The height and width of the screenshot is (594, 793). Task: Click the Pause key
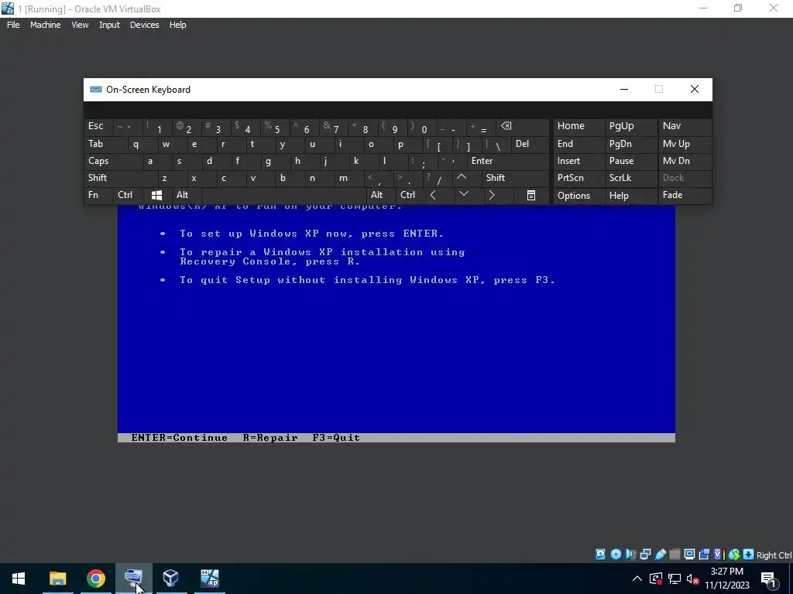(x=630, y=161)
